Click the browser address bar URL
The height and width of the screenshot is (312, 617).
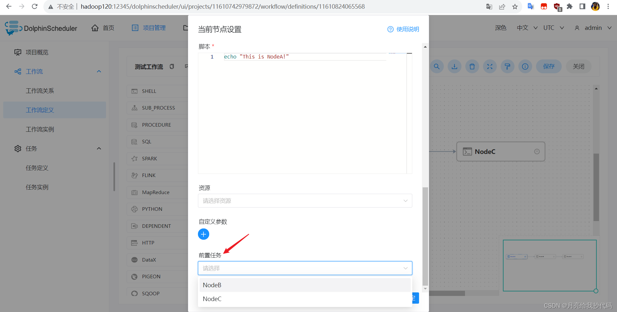[223, 6]
